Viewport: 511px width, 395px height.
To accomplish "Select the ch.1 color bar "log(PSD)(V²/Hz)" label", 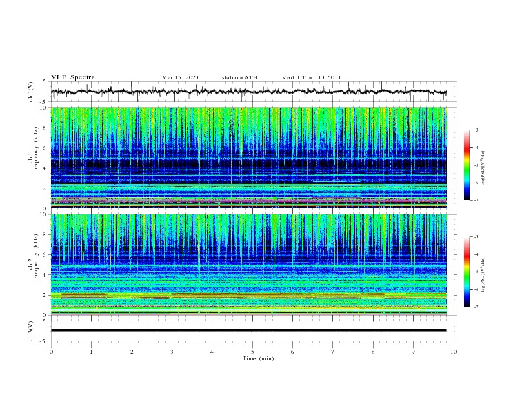I will pos(483,168).
